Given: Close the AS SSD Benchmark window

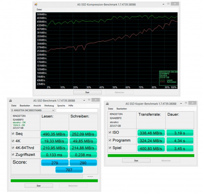Looking at the screenshot, I should [95, 100].
